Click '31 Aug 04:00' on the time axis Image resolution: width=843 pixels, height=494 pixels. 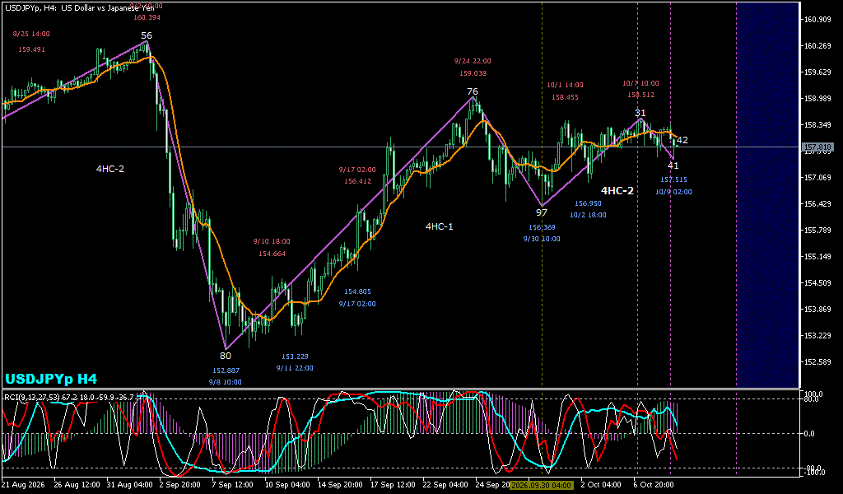(x=129, y=485)
